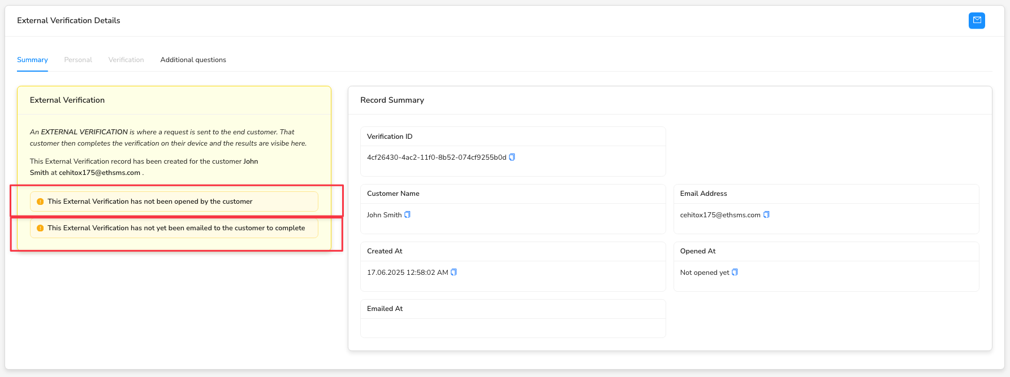Screen dimensions: 1010x377
Task: Click the Record Summary panel heading
Action: coord(392,100)
